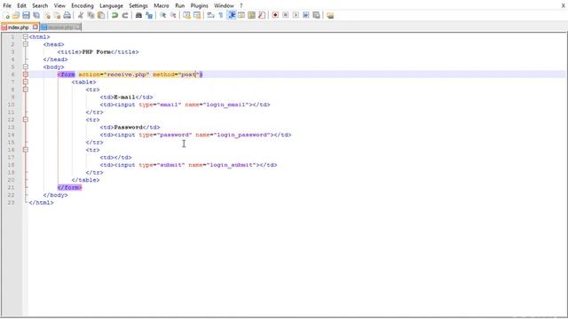
Task: Collapse the <table> fold on line 7
Action: (26, 82)
